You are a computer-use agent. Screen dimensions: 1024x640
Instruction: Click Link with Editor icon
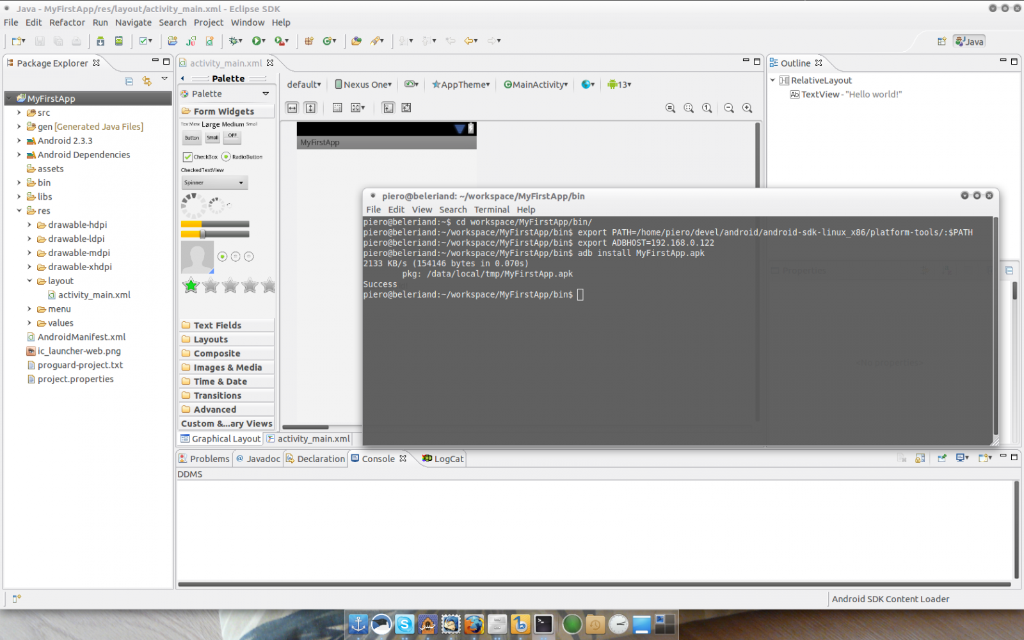tap(147, 81)
